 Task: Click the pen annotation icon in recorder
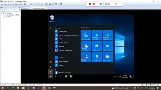point(116,4)
